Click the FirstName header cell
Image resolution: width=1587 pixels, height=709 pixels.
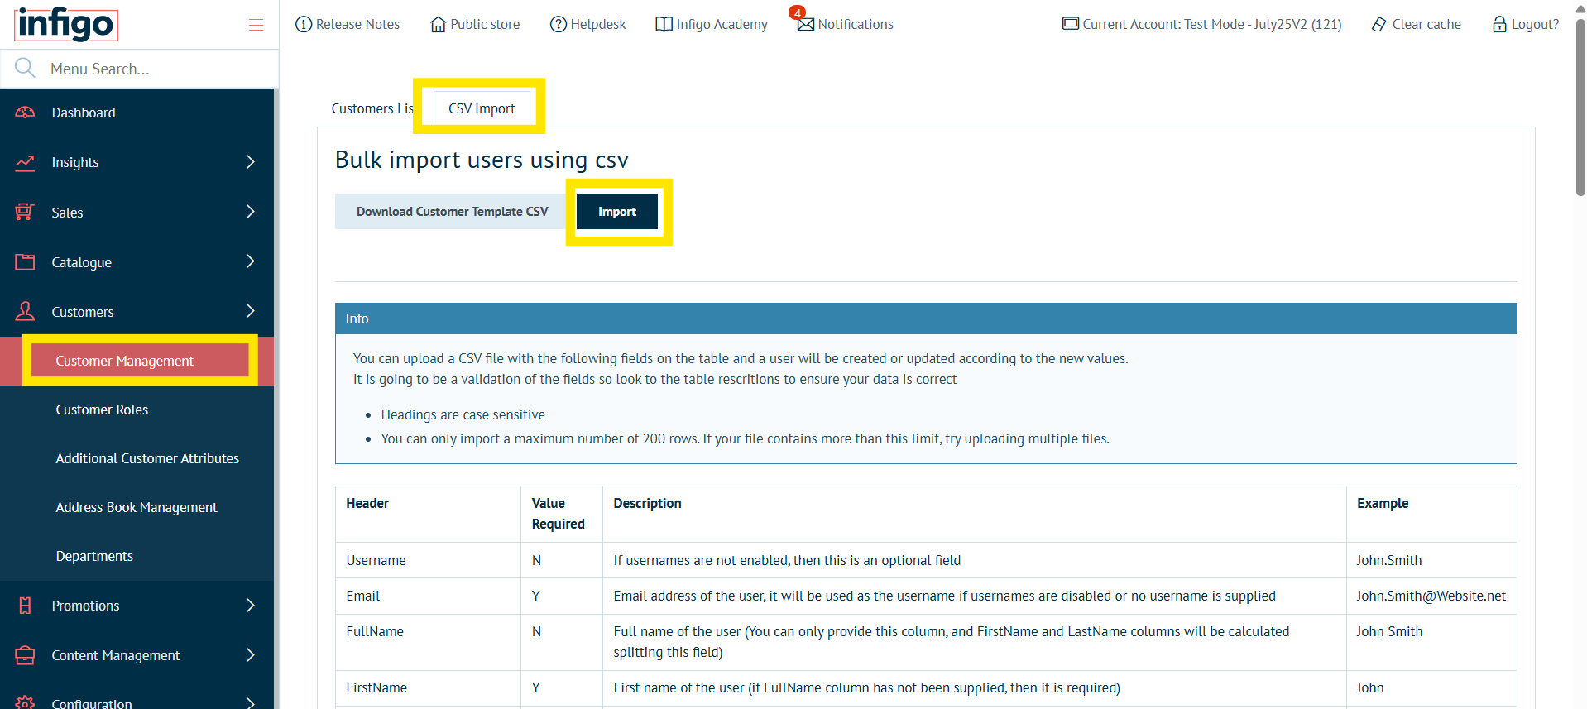pos(428,687)
